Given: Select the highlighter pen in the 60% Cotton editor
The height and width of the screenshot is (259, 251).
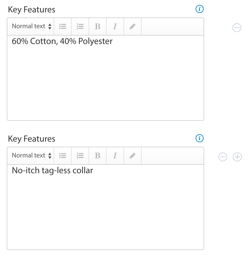Looking at the screenshot, I should (133, 27).
